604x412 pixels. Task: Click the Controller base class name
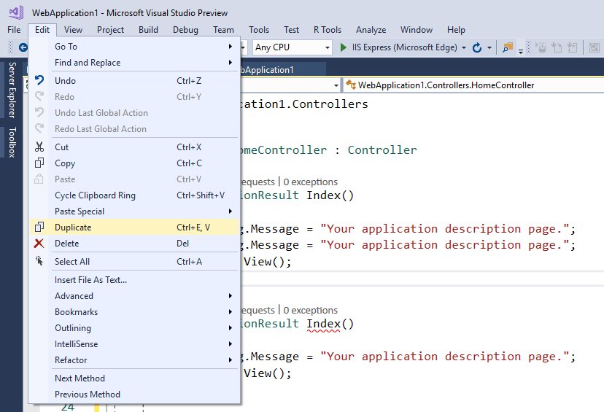coord(382,149)
